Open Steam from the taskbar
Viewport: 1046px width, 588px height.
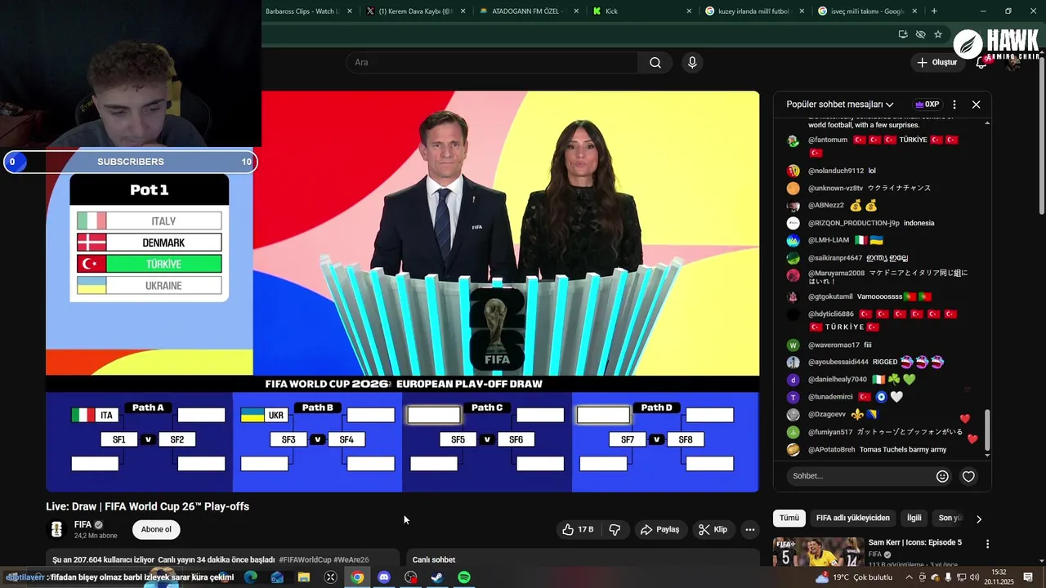pos(437,577)
